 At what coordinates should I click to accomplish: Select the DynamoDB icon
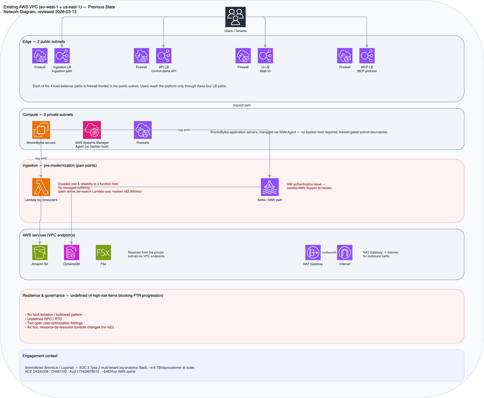tap(72, 252)
